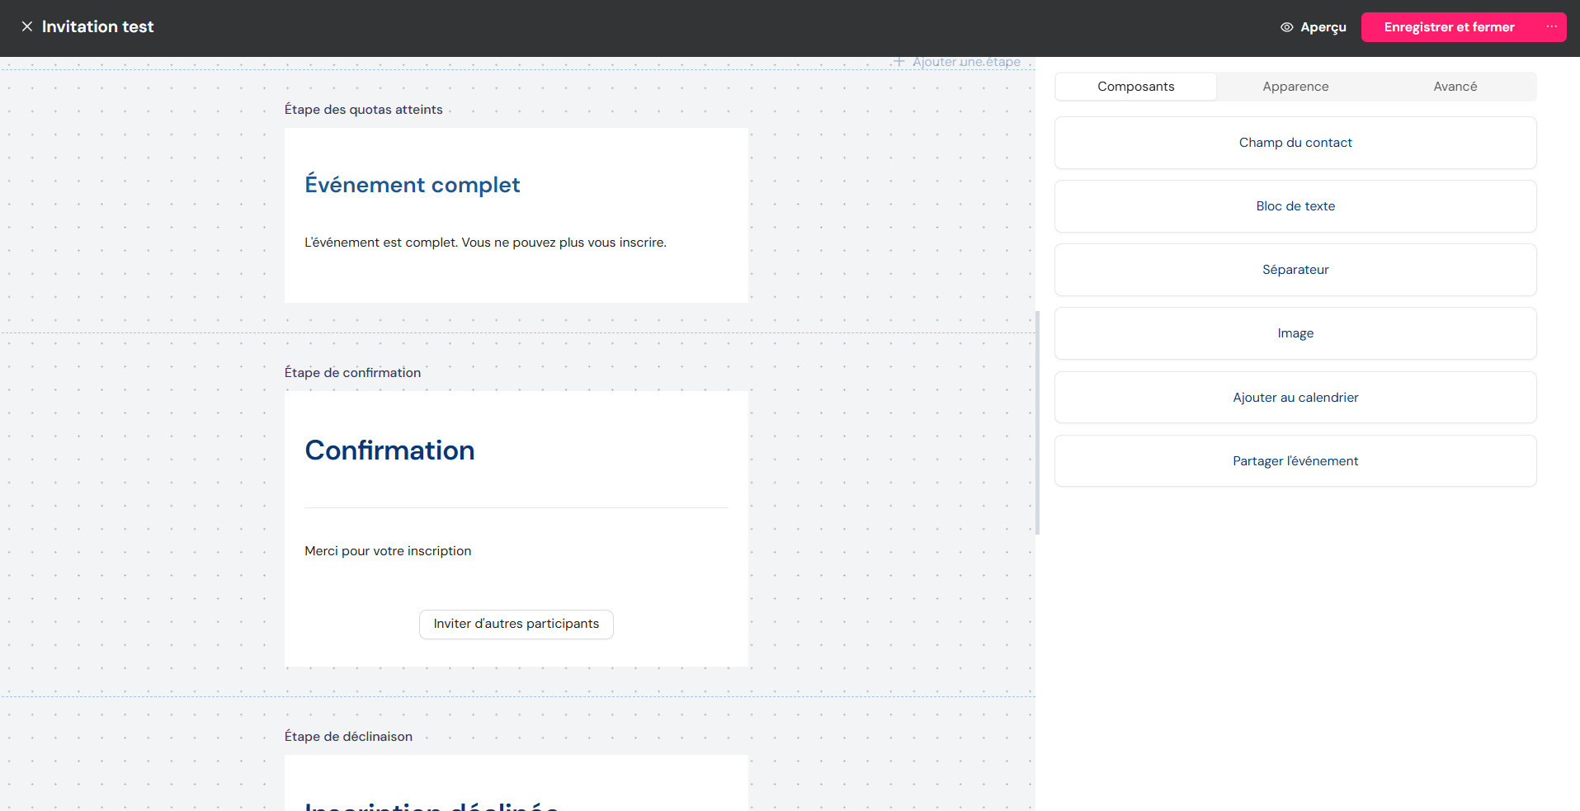Screen dimensions: 1580x811
Task: Add the Ajouter au calendrier component
Action: pos(1295,398)
